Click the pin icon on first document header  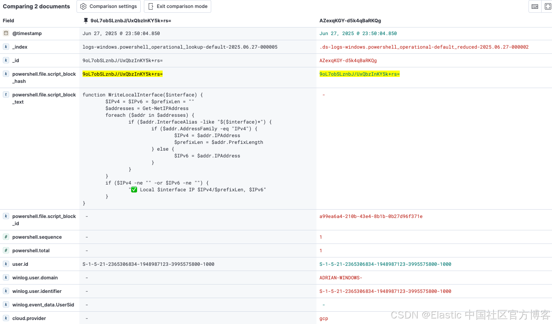coord(86,20)
